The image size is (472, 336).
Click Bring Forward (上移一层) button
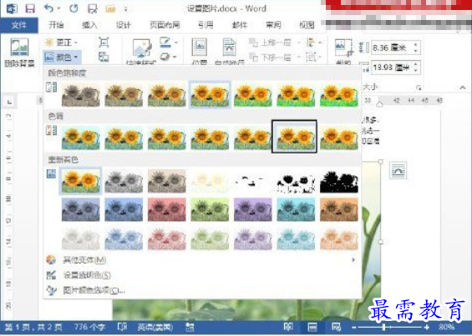[x=270, y=43]
